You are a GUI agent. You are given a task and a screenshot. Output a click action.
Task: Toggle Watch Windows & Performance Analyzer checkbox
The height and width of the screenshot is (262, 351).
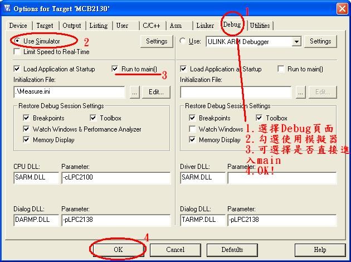coord(27,129)
